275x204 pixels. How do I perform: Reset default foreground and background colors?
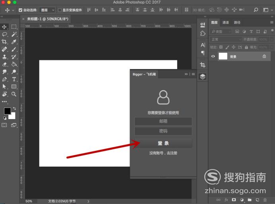coord(5,118)
